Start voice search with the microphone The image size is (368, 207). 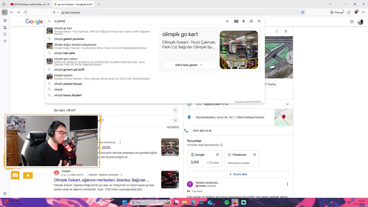[x=244, y=21]
